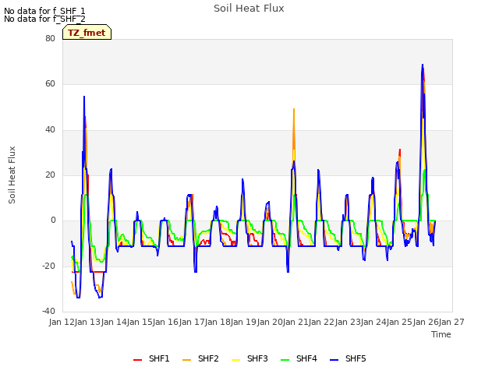Viewport: 499px width, 374px height.
Task: Click the SHF2 legend entry
Action: coord(200,358)
